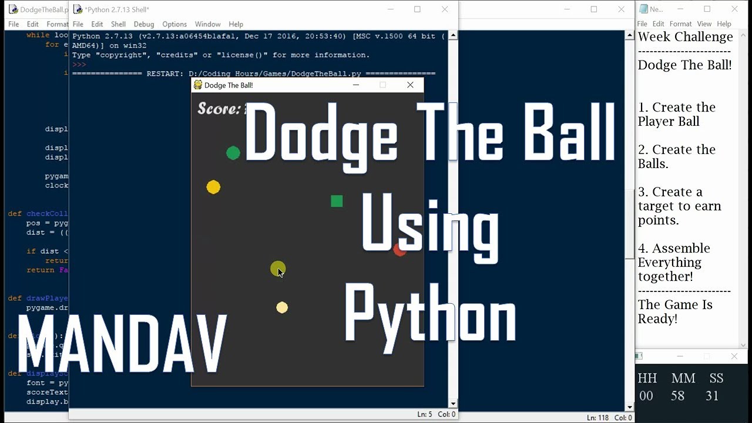Click the shell scrollbar down arrow
Viewport: 752px width, 423px height.
click(x=453, y=404)
